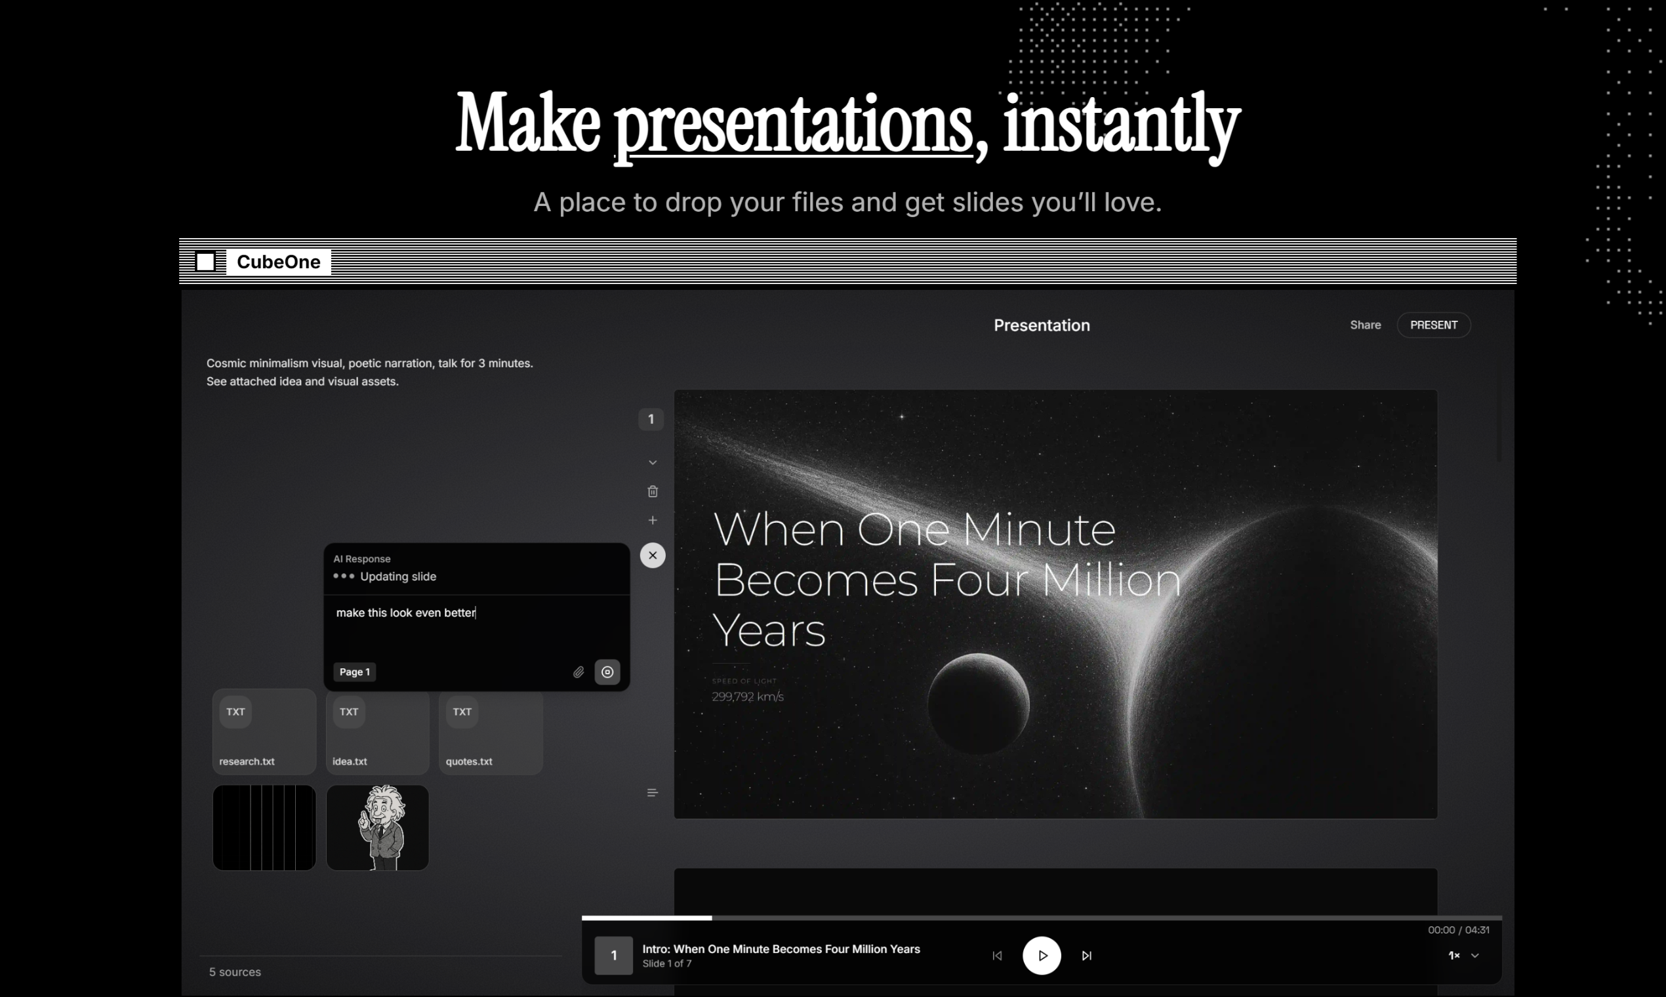Viewport: 1666px width, 997px height.
Task: Add a new slide with the plus icon
Action: coord(652,519)
